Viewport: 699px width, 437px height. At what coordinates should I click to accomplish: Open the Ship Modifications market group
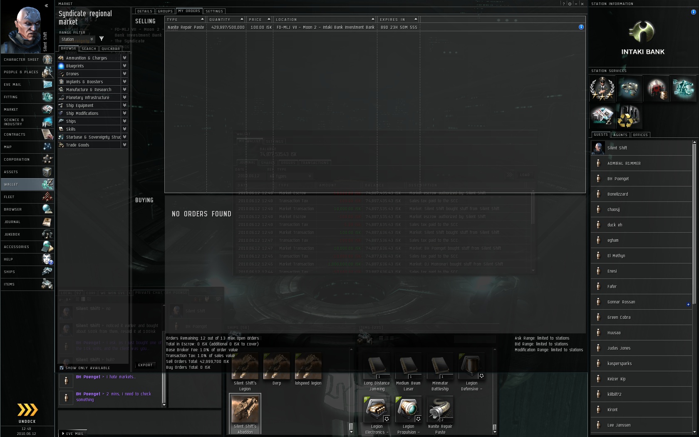[92, 113]
